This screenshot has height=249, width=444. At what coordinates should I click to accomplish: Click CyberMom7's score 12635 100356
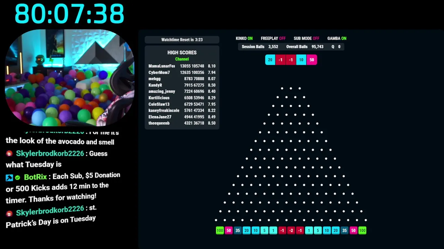[x=192, y=73]
